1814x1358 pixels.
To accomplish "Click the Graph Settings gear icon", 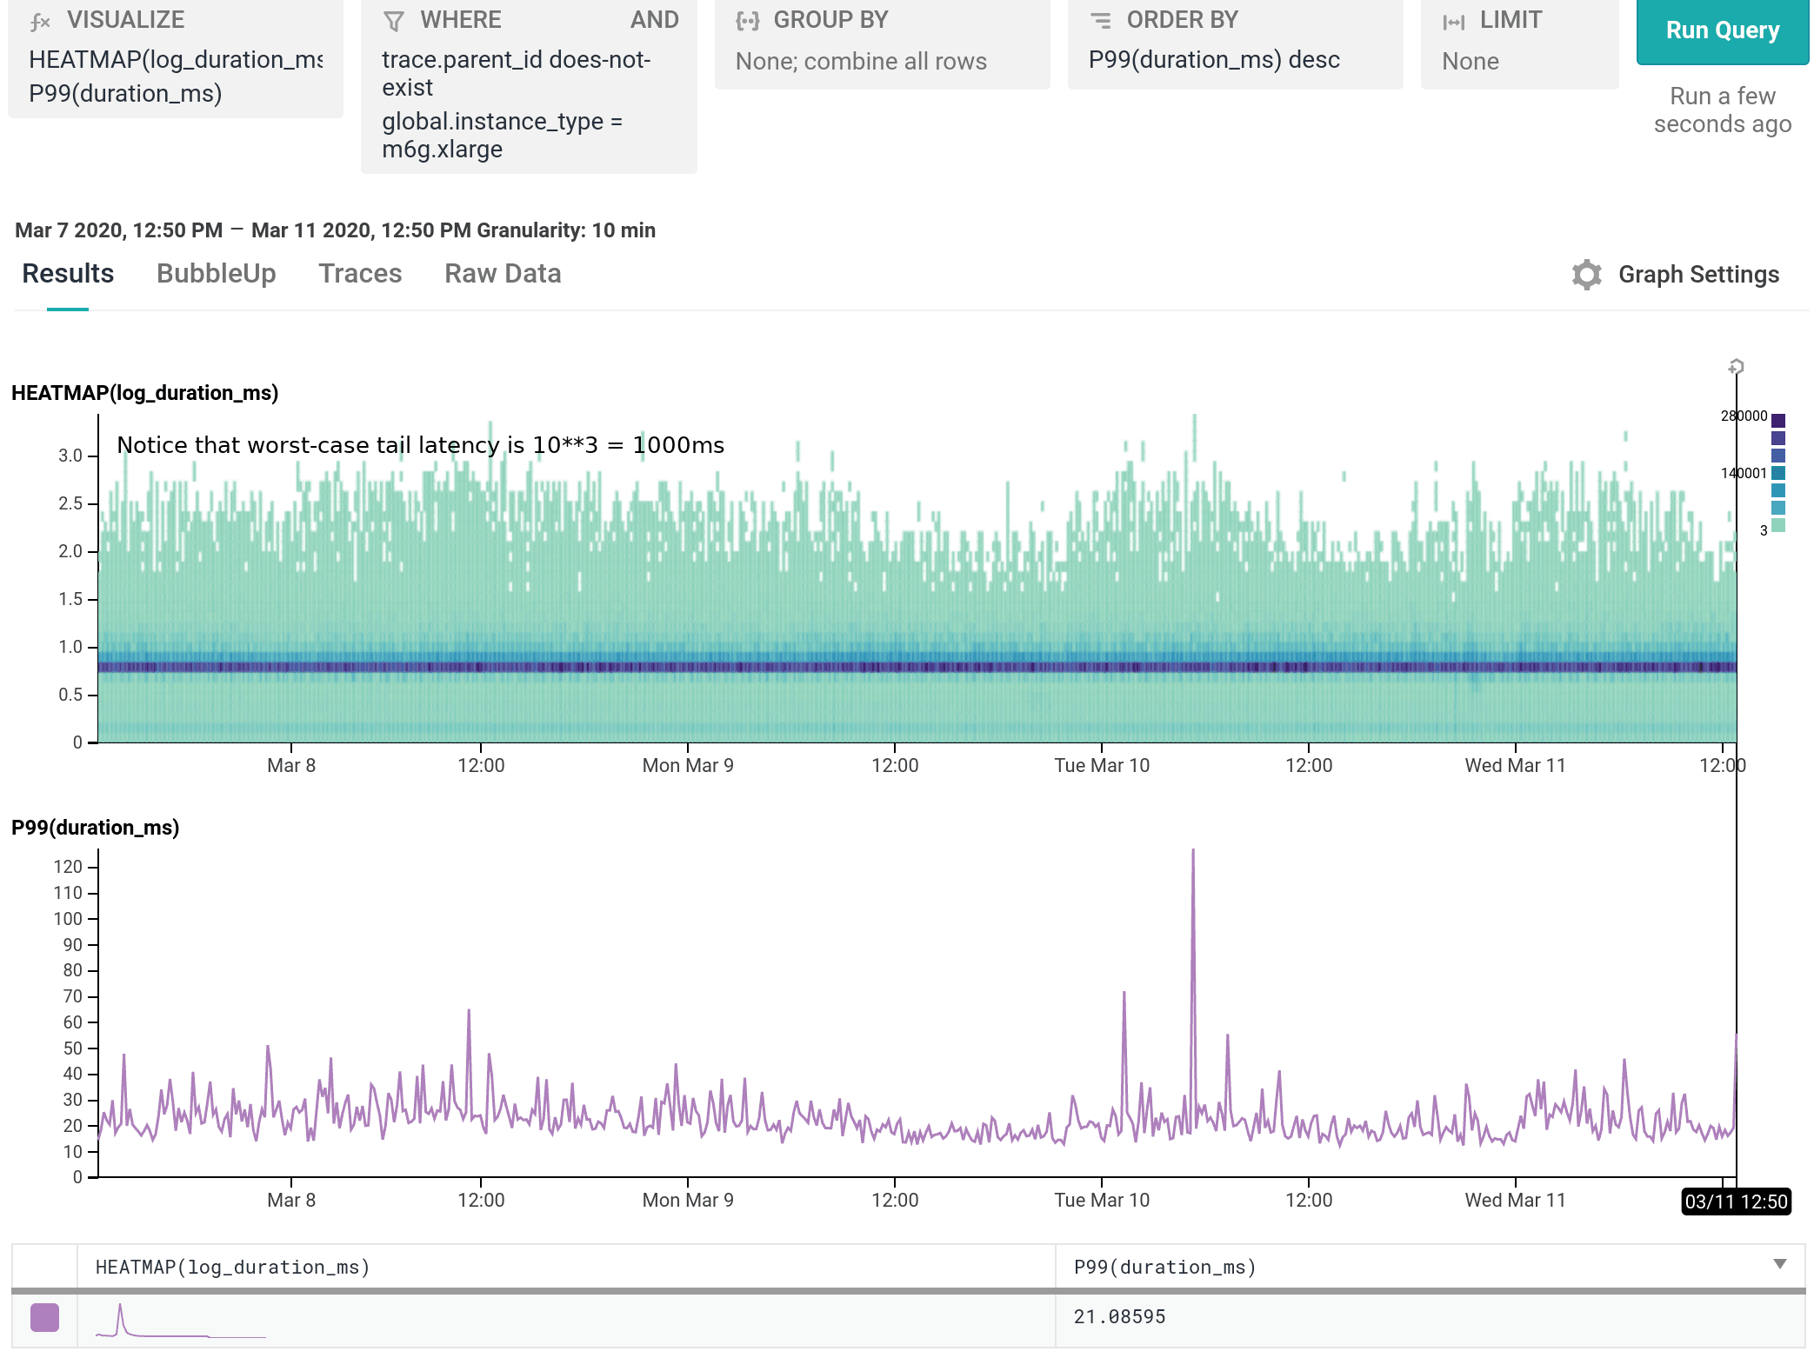I will [1586, 275].
